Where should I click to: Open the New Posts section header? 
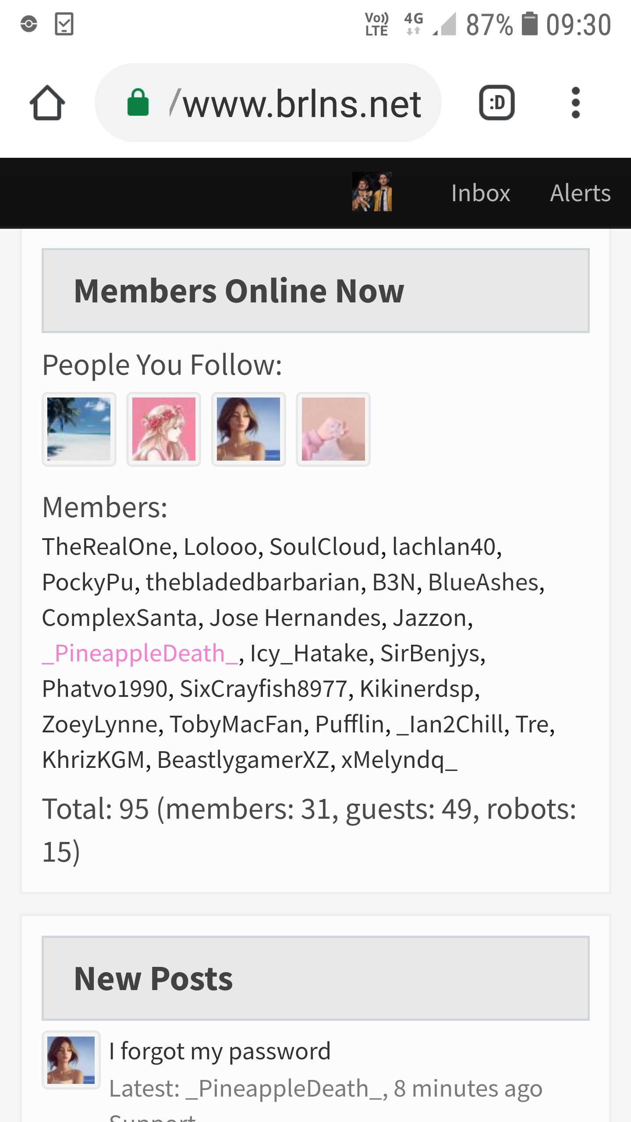tap(315, 978)
